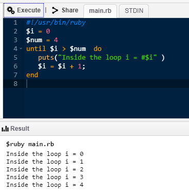Click the Execute gears icon
This screenshot has height=194, width=189.
(x=11, y=10)
